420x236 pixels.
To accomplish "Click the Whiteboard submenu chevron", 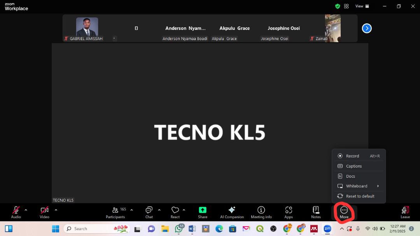I will (x=378, y=186).
